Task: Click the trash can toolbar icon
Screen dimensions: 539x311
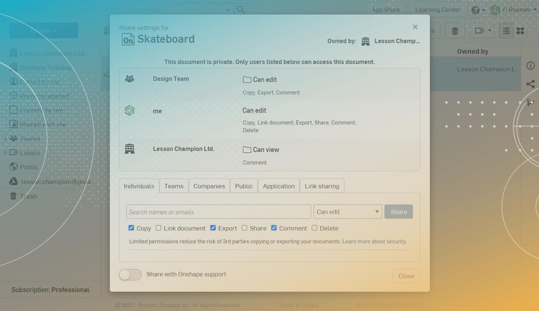Action: click(x=455, y=31)
